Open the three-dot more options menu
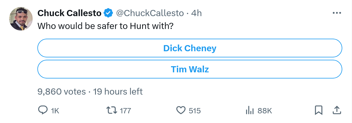The height and width of the screenshot is (123, 352). [x=336, y=13]
